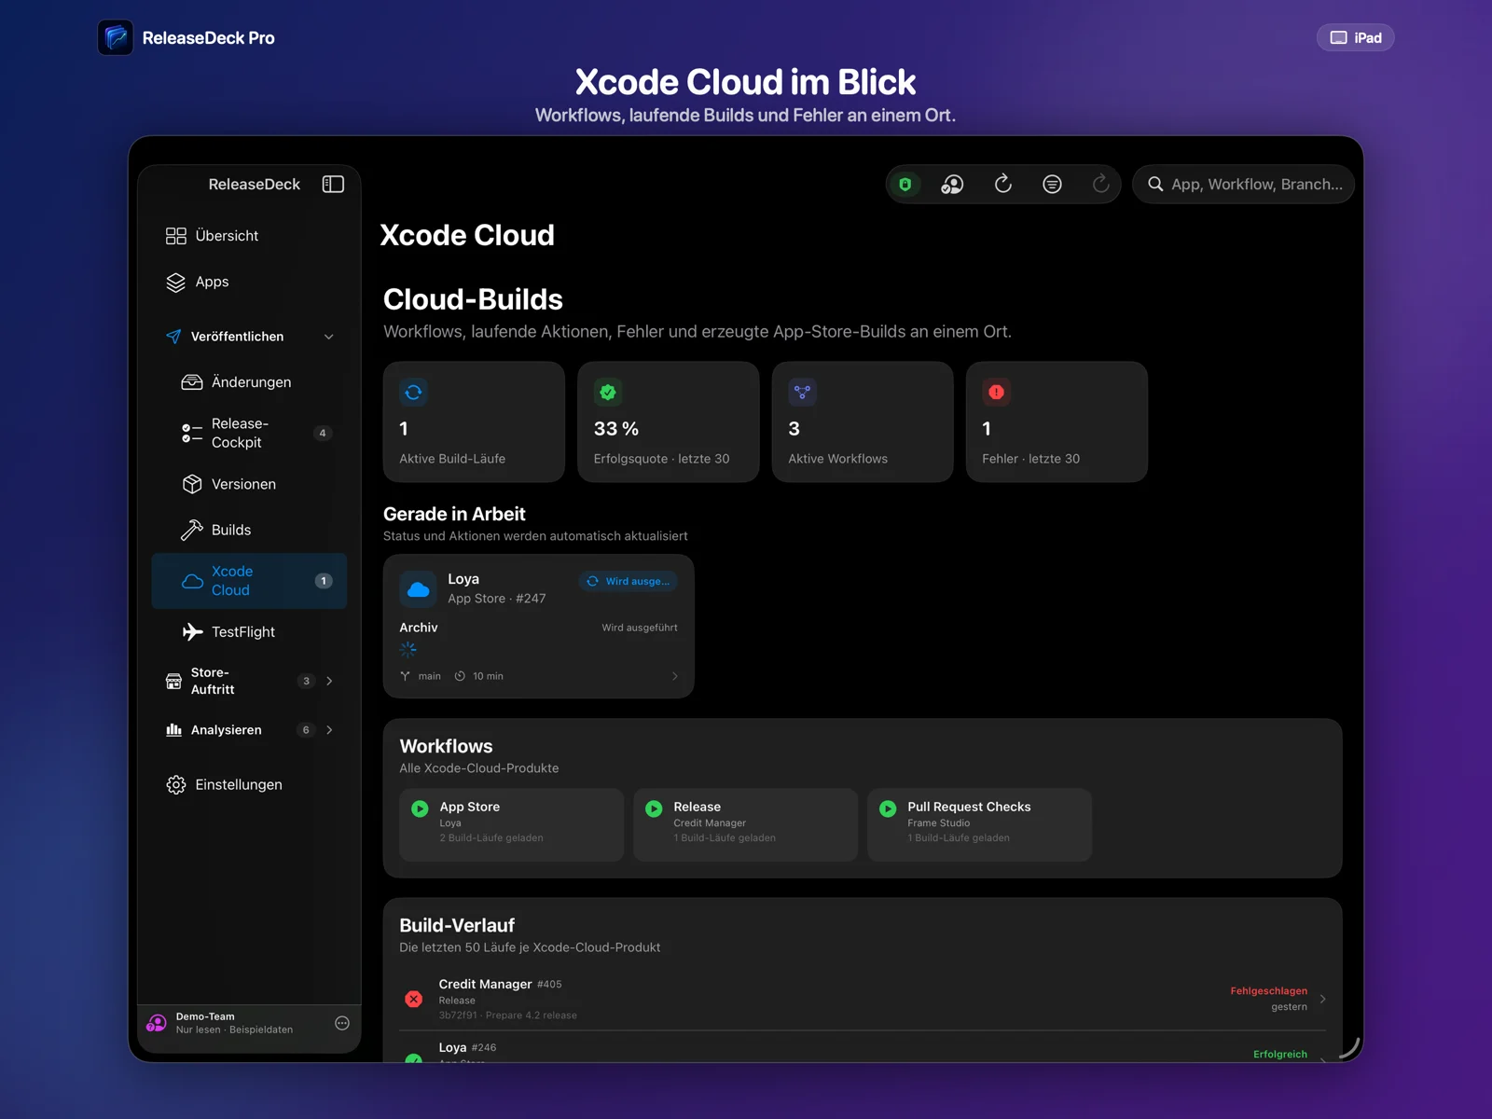The image size is (1492, 1119).
Task: Open the account switcher icon in toolbar
Action: click(952, 184)
